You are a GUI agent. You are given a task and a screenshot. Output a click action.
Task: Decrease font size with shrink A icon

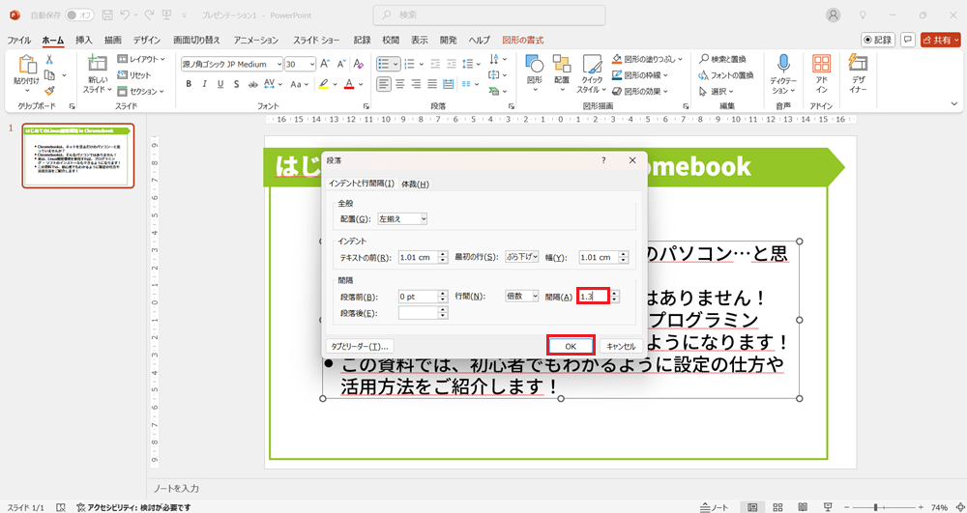pyautogui.click(x=342, y=64)
